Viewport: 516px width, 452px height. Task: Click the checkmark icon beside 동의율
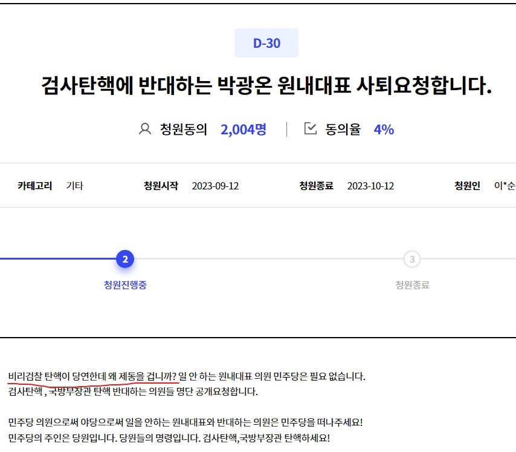click(x=310, y=129)
